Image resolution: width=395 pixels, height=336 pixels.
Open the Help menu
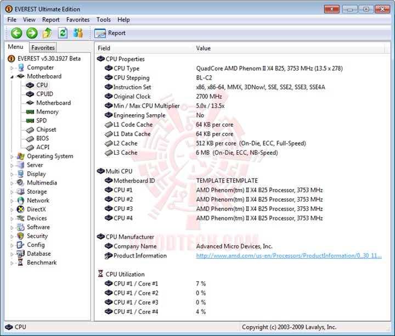pos(123,20)
